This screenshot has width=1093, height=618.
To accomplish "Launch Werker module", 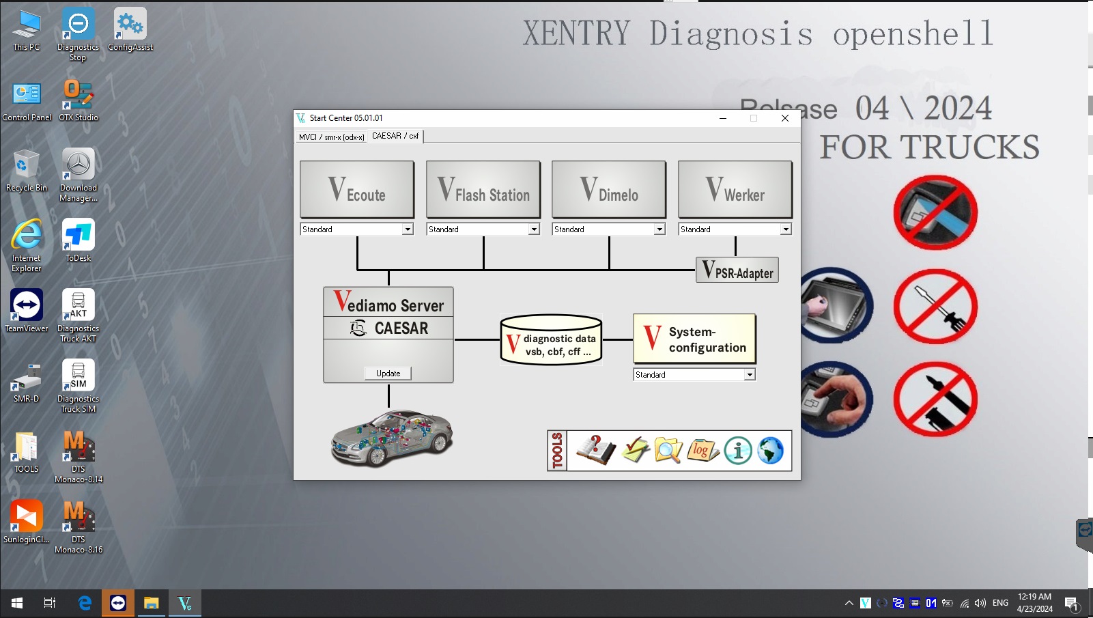I will (x=735, y=189).
